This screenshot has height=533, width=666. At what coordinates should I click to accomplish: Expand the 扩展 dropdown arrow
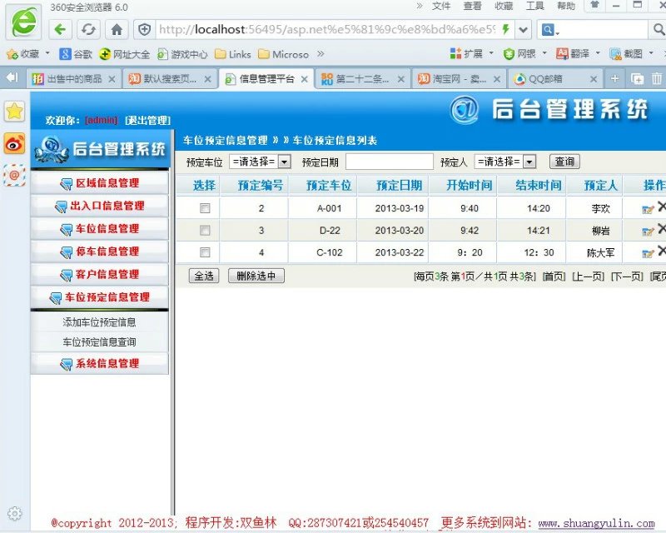pyautogui.click(x=491, y=53)
